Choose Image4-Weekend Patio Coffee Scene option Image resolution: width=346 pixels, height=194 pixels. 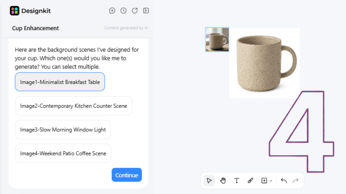click(63, 153)
